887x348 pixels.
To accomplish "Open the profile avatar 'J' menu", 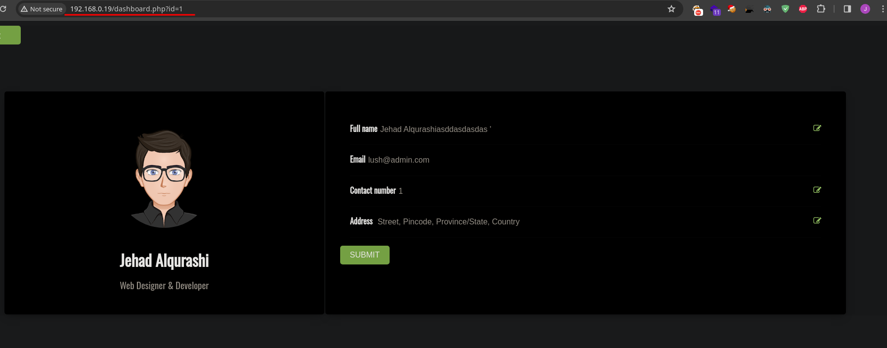I will click(865, 9).
